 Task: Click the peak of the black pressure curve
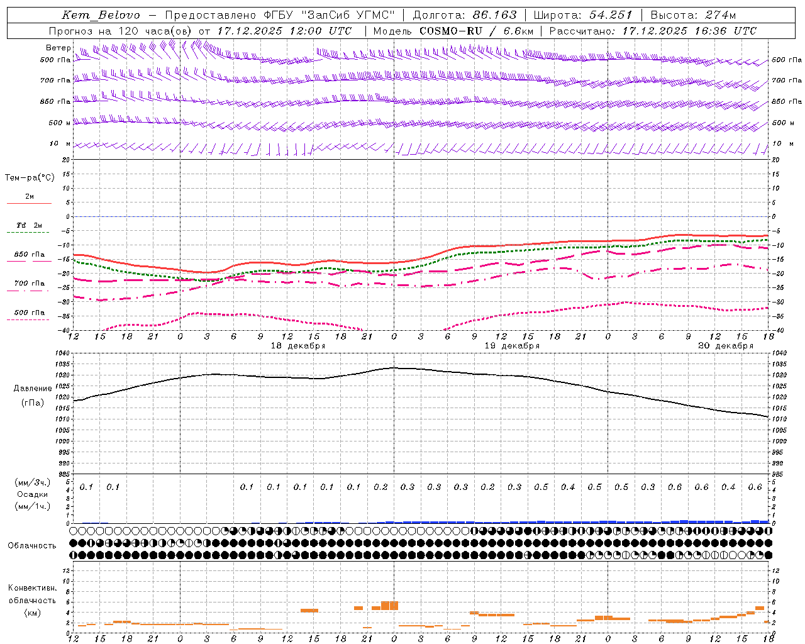[394, 368]
